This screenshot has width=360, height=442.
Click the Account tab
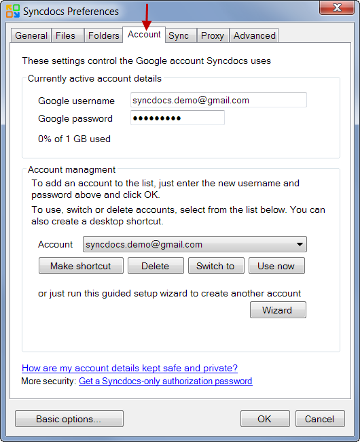click(144, 35)
